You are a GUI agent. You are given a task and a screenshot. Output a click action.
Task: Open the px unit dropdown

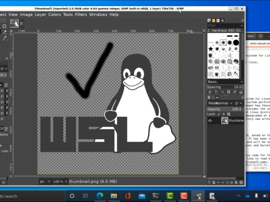pyautogui.click(x=45, y=181)
